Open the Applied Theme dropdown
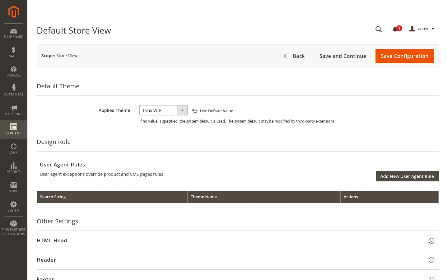The height and width of the screenshot is (280, 448). [x=163, y=110]
